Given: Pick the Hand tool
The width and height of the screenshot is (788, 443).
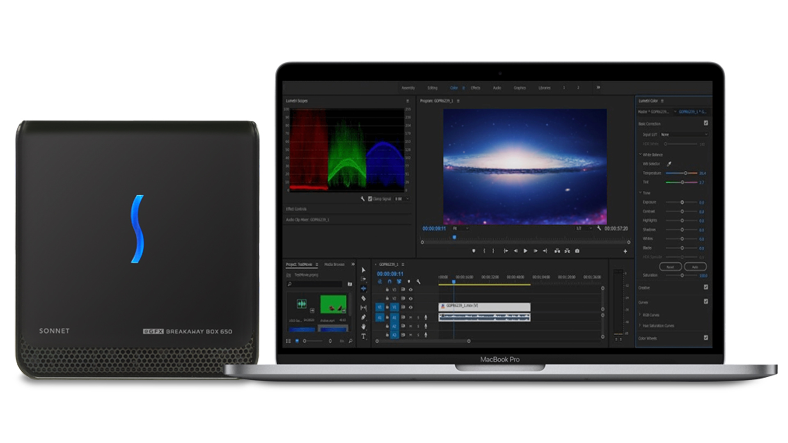Looking at the screenshot, I should [363, 327].
